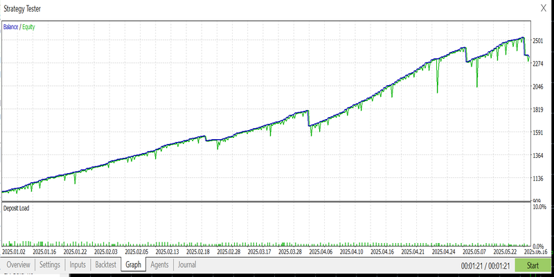Click the 2025.03.17 date label

click(260, 252)
